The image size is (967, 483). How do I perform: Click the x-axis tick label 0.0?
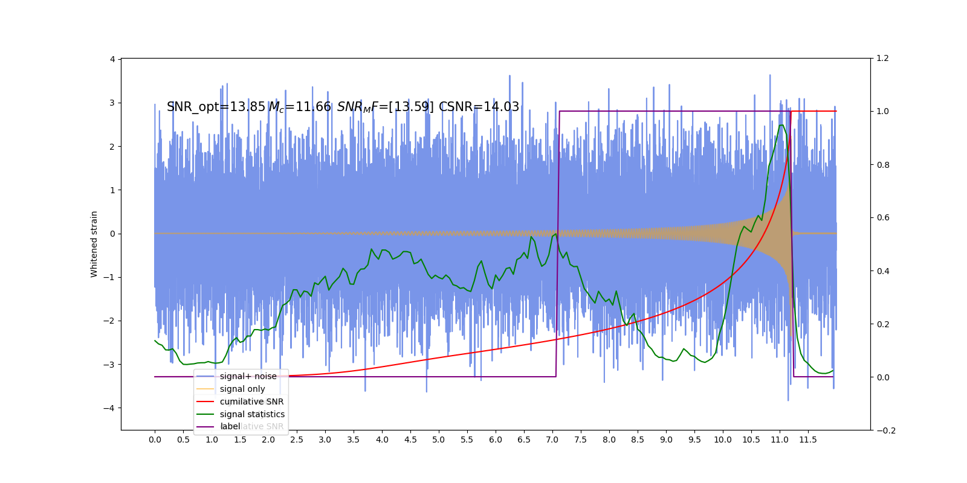(155, 440)
